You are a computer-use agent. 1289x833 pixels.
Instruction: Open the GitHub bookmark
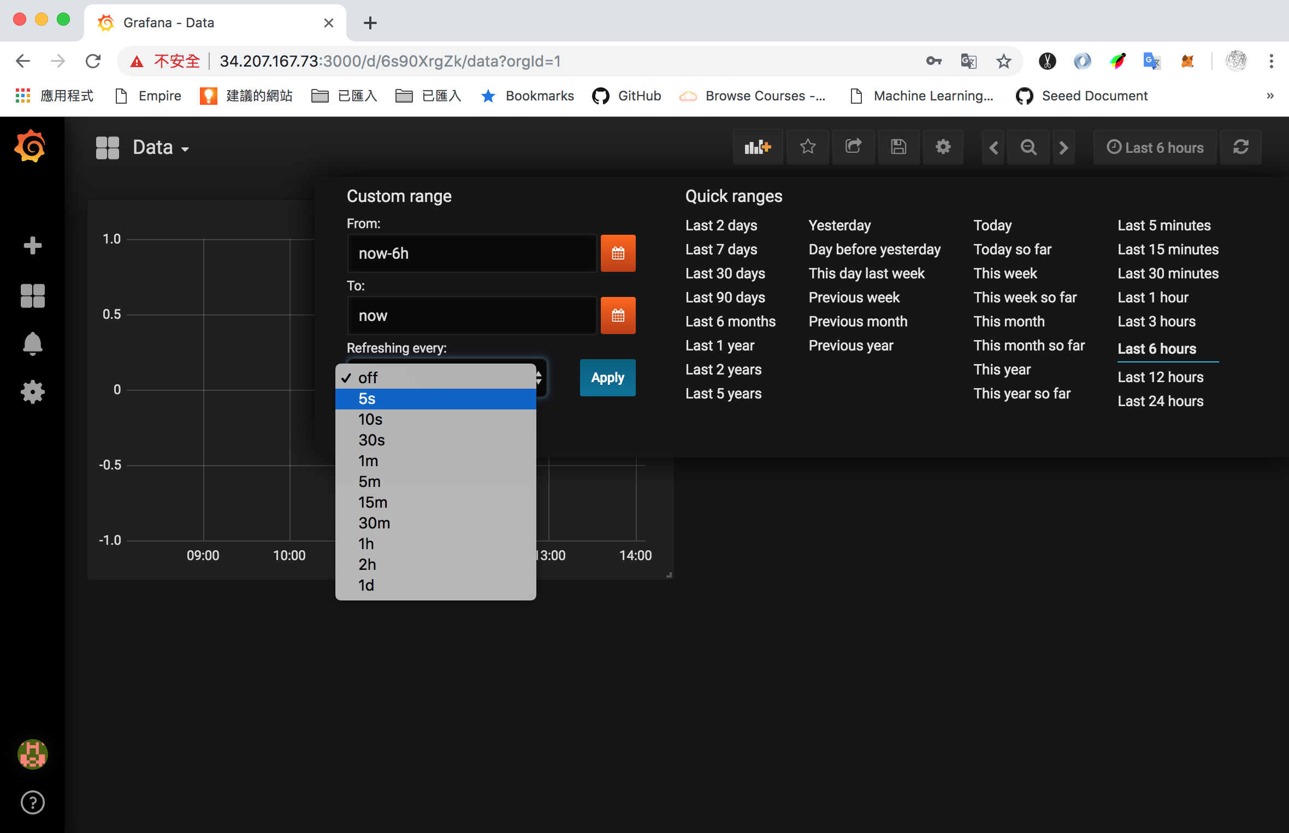[626, 96]
